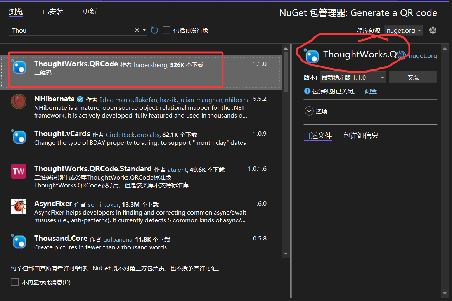The height and width of the screenshot is (301, 452).
Task: Select the AsyncFixer package title
Action: (x=53, y=204)
